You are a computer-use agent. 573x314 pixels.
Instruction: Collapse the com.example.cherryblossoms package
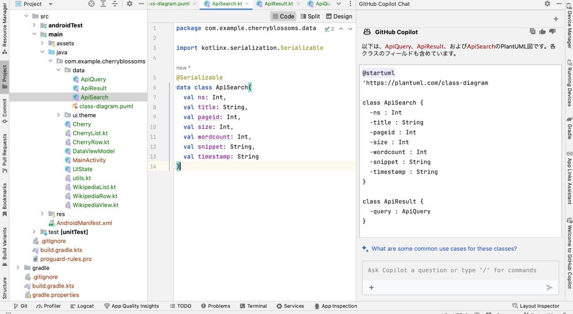point(50,61)
